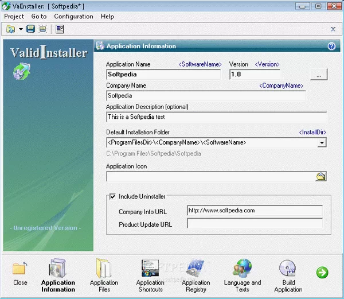This screenshot has width=344, height=299.
Task: Click the Unregistered Version text
Action: point(45,228)
